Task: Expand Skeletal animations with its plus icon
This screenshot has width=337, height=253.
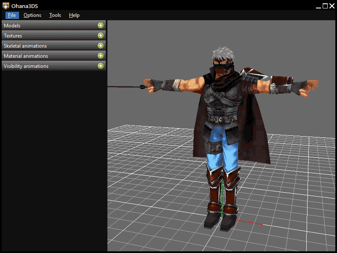Action: coord(101,46)
